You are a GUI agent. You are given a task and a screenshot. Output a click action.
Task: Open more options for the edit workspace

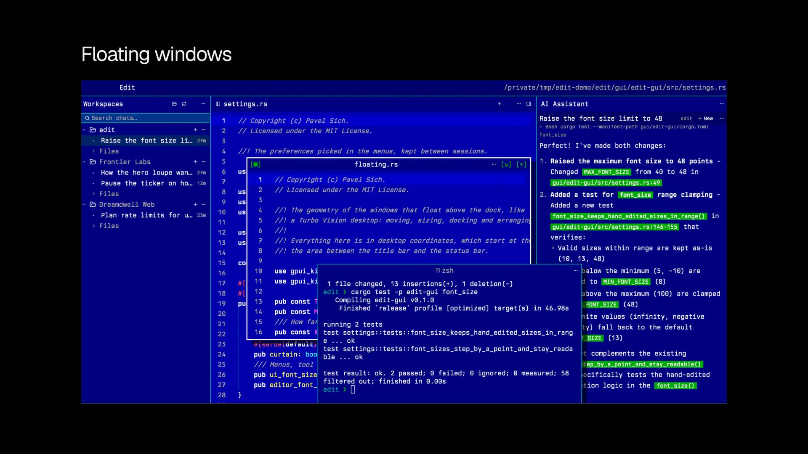point(204,130)
